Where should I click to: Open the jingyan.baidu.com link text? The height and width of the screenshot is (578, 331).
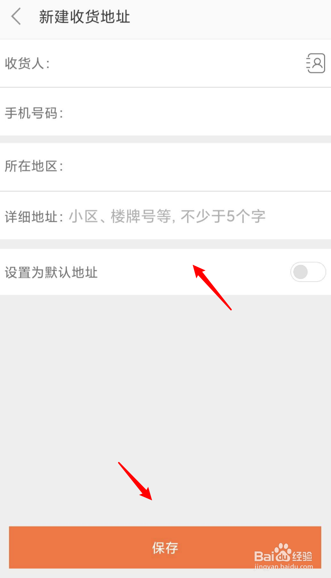[x=284, y=567]
